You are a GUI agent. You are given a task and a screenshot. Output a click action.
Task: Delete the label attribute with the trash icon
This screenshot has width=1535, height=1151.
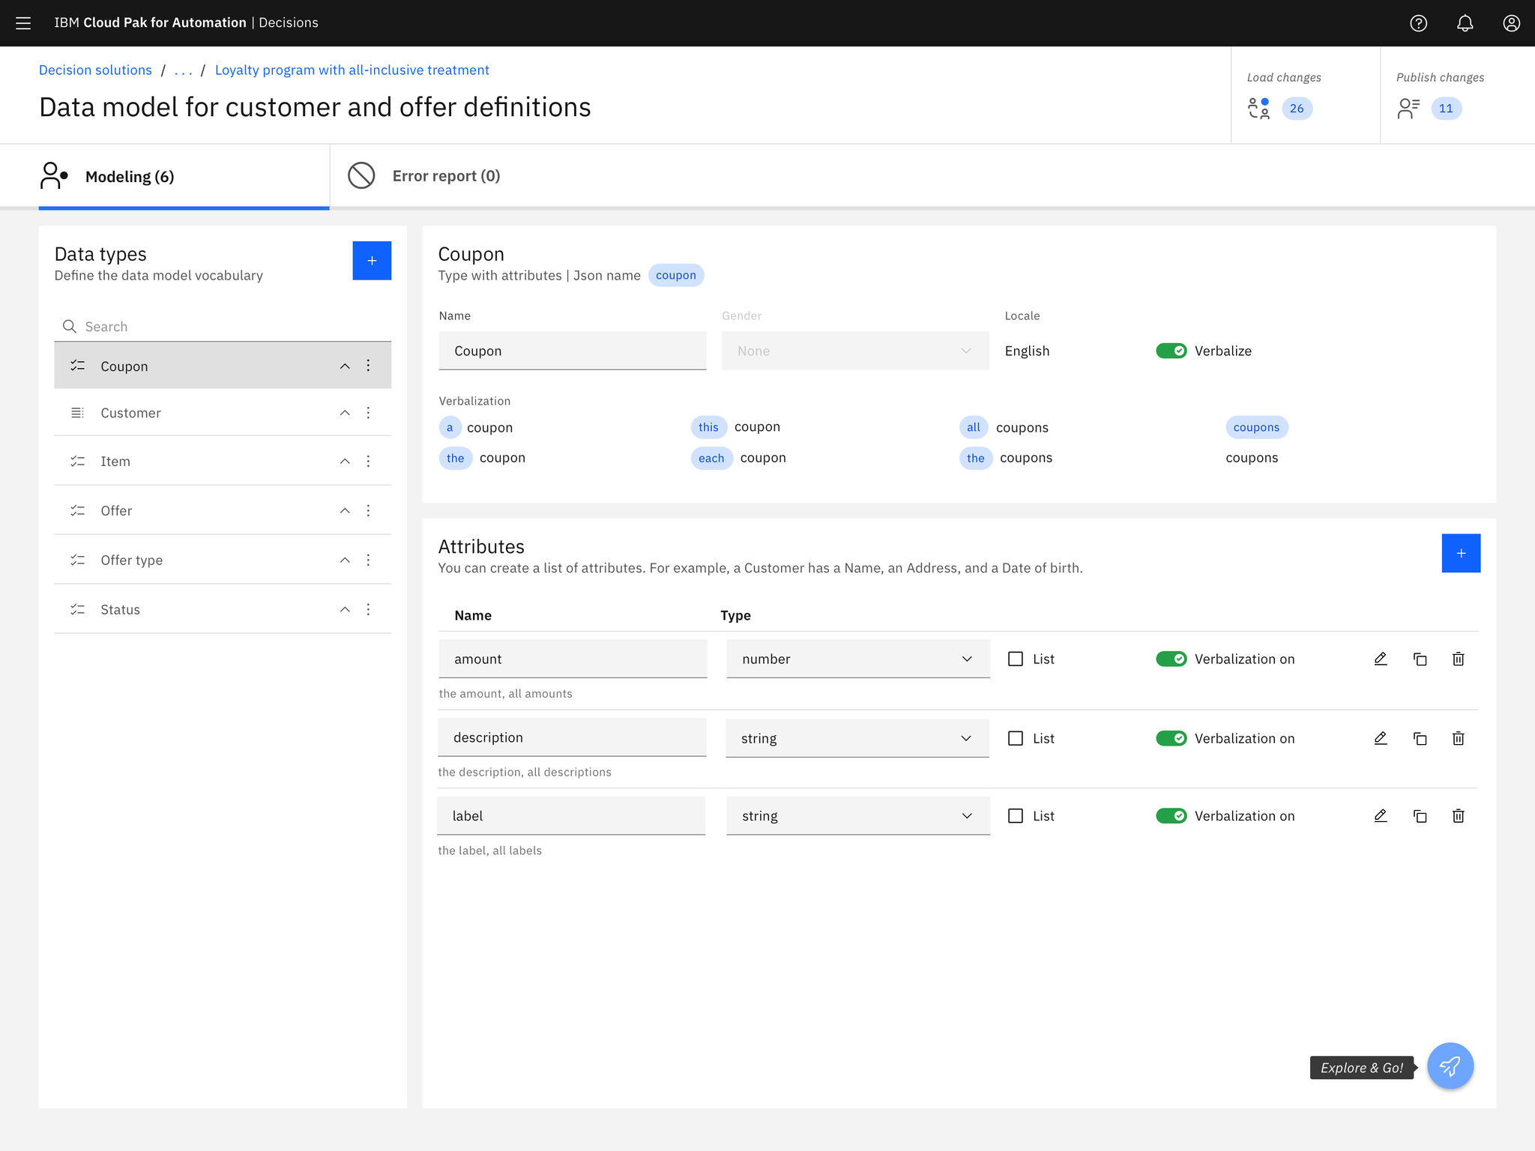click(1459, 815)
